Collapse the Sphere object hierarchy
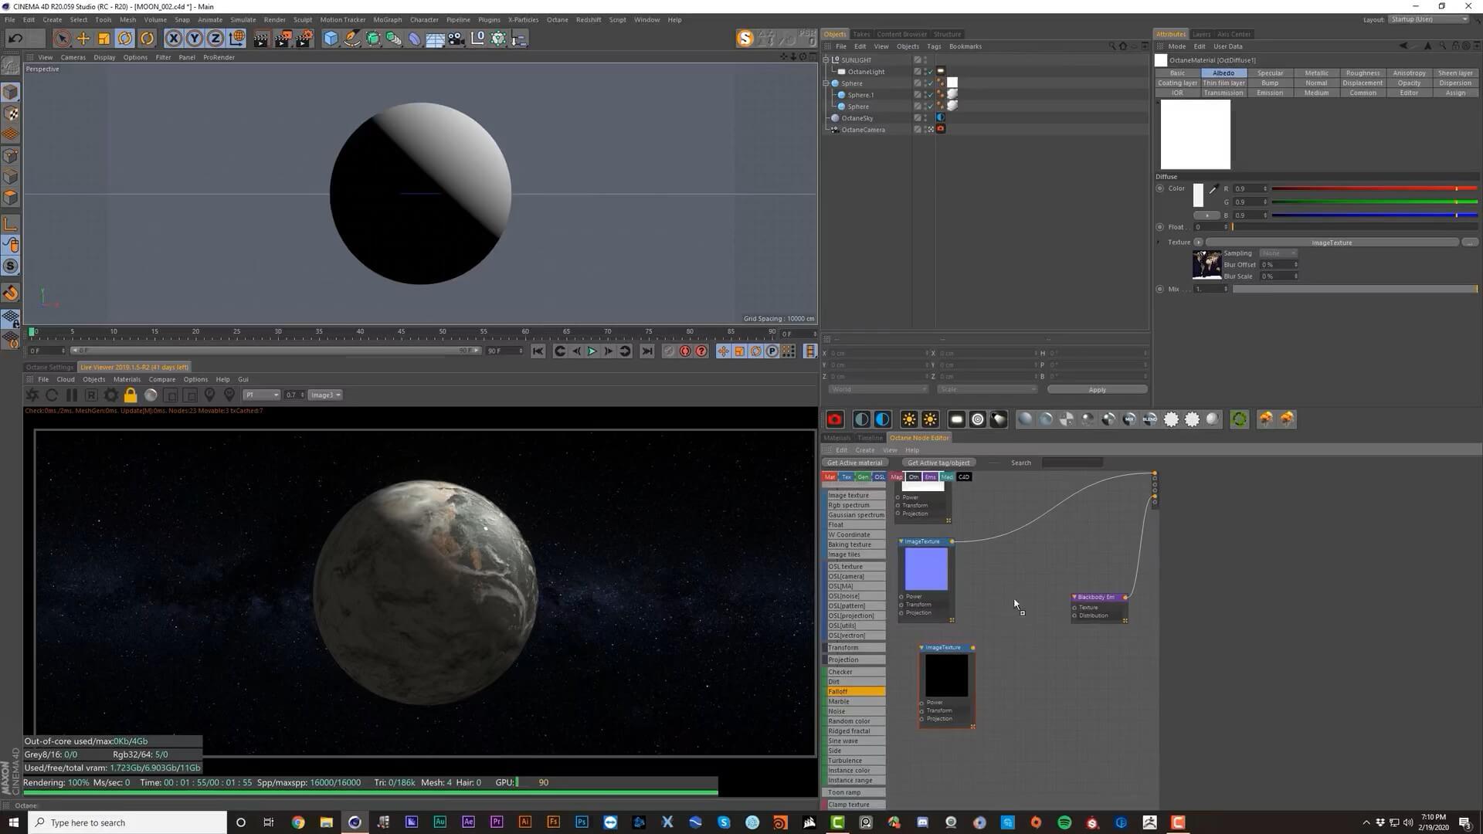 click(x=826, y=83)
